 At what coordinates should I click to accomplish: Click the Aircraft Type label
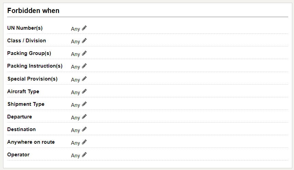(x=23, y=91)
